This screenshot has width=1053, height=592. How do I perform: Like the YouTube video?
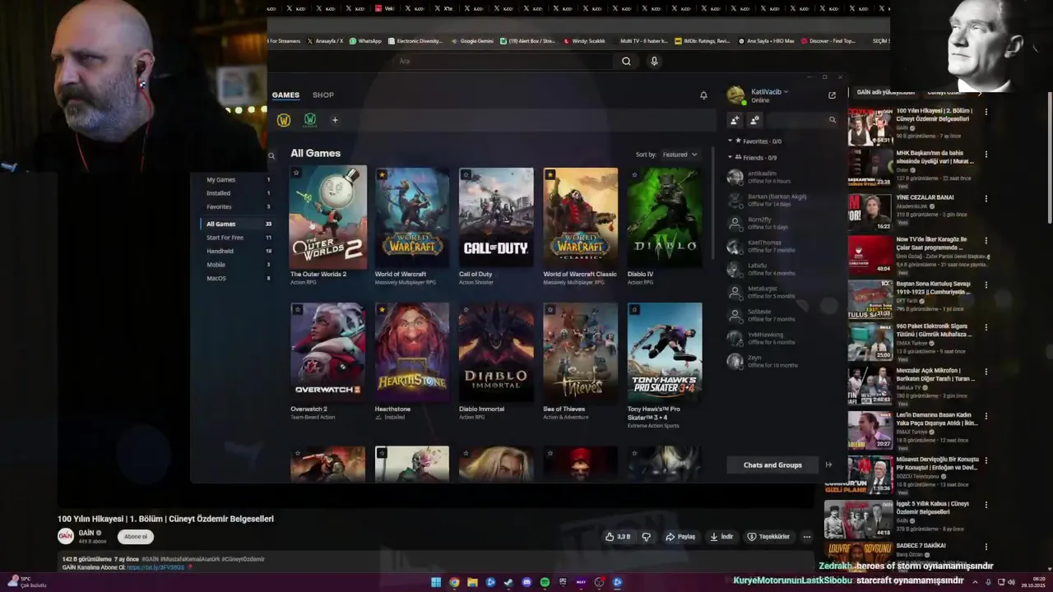(619, 536)
